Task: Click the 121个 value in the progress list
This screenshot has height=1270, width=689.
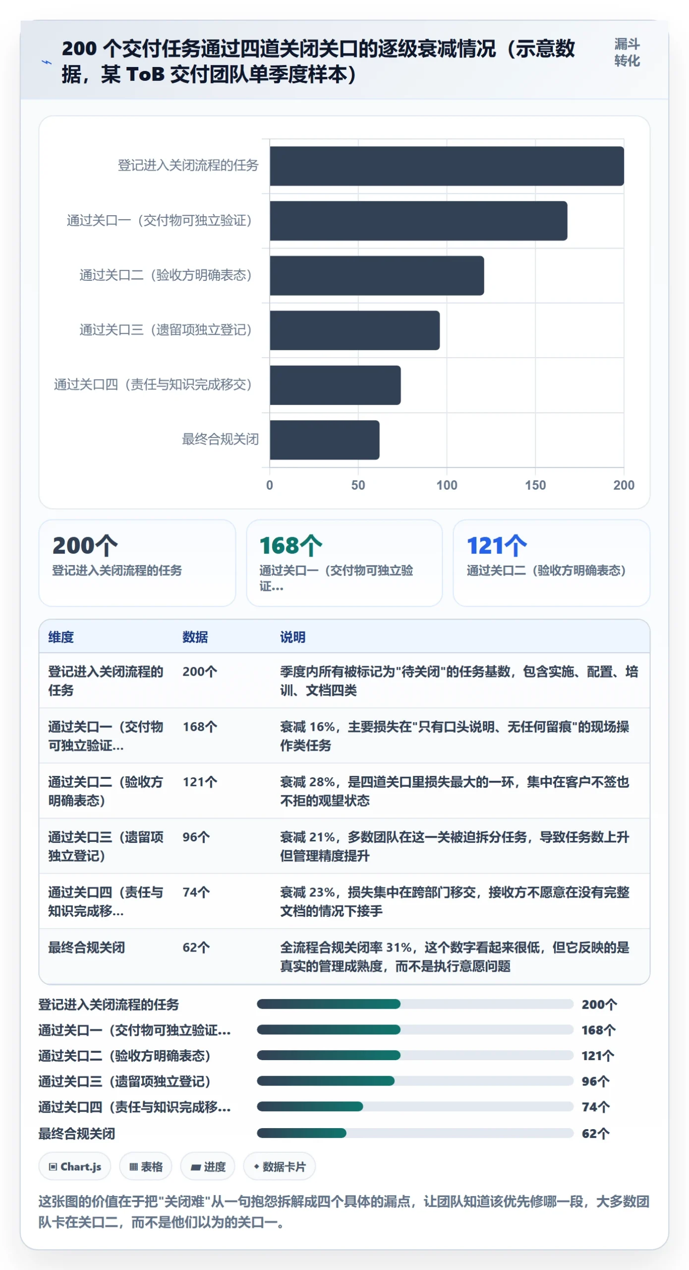Action: pyautogui.click(x=598, y=1055)
